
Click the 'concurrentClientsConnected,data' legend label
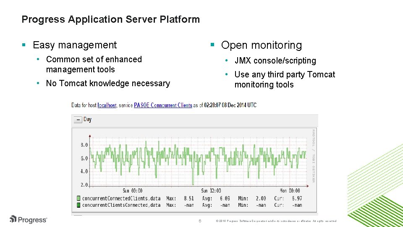pos(121,205)
